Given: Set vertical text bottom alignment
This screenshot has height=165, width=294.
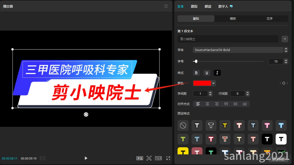Looking at the screenshot, I should click(245, 104).
